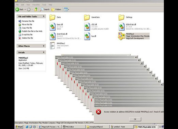Click the Internet Explorer quick launch icon
178x129 pixels.
(x=27, y=127)
